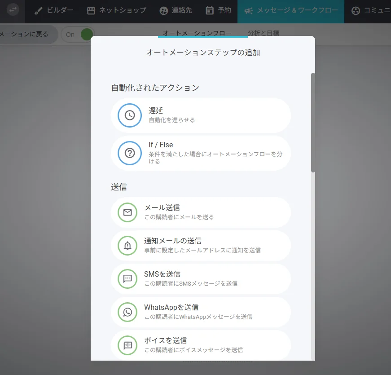
Task: Open the 予約 menu
Action: click(219, 10)
